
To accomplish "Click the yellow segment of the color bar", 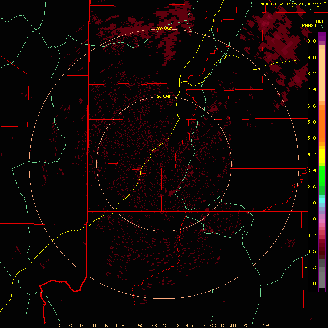I will click(322, 156).
